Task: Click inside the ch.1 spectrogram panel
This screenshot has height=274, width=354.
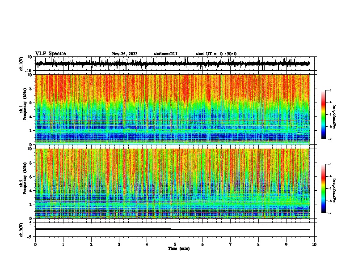Action: (172, 109)
